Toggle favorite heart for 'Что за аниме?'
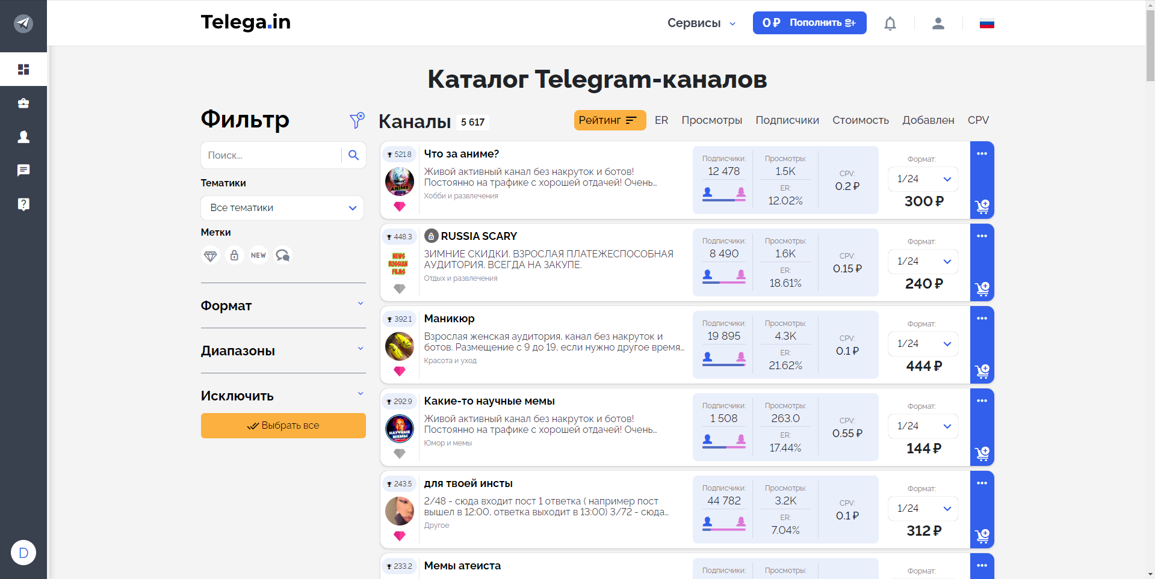This screenshot has width=1155, height=579. point(400,207)
